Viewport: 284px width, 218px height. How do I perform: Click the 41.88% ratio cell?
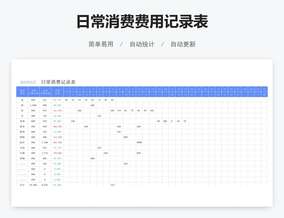[x=58, y=132]
